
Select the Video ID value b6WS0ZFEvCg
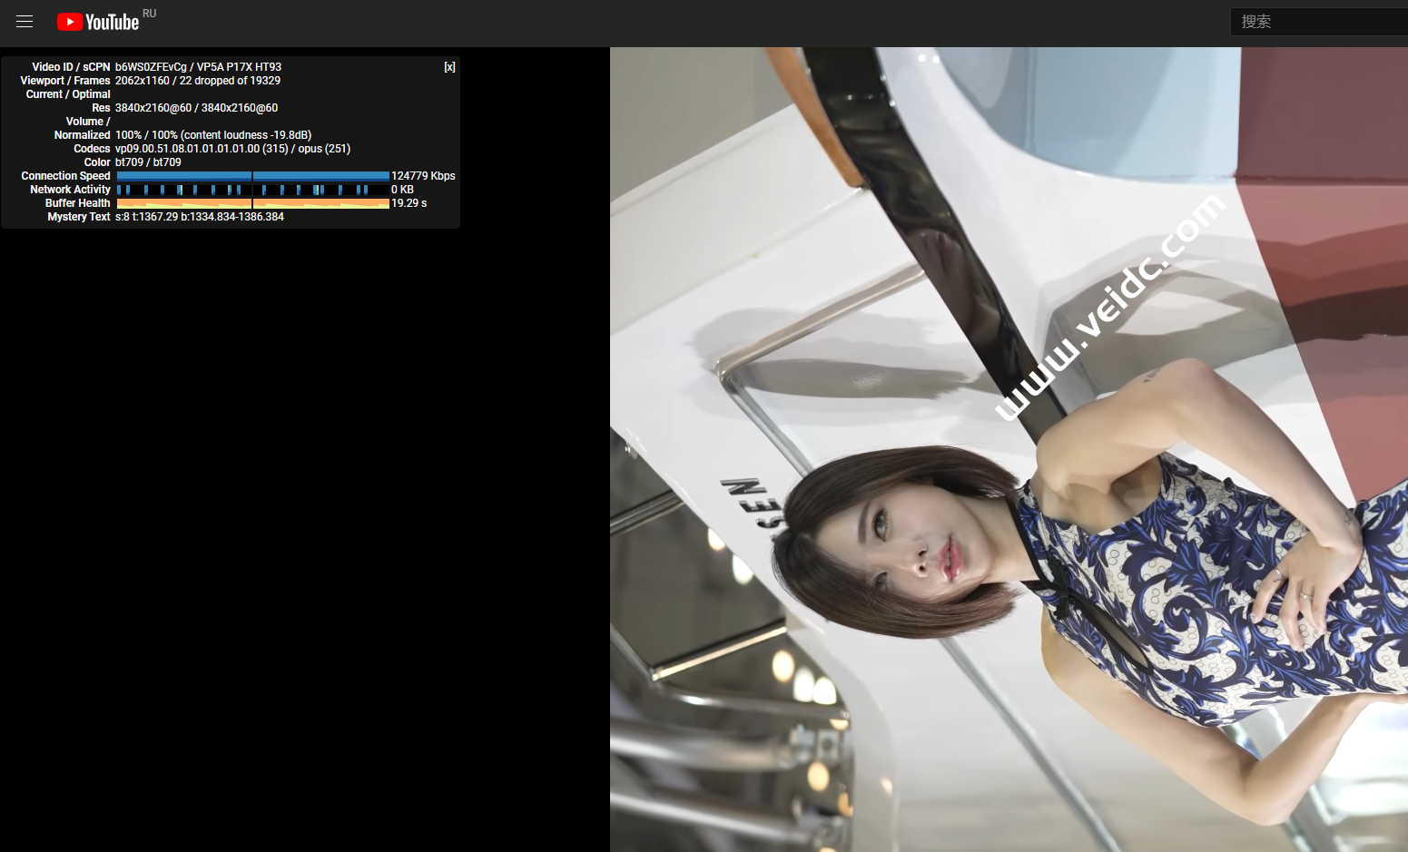click(151, 67)
